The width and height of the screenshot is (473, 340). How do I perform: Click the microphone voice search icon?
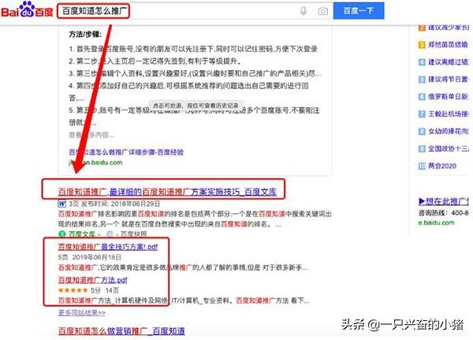[x=304, y=11]
